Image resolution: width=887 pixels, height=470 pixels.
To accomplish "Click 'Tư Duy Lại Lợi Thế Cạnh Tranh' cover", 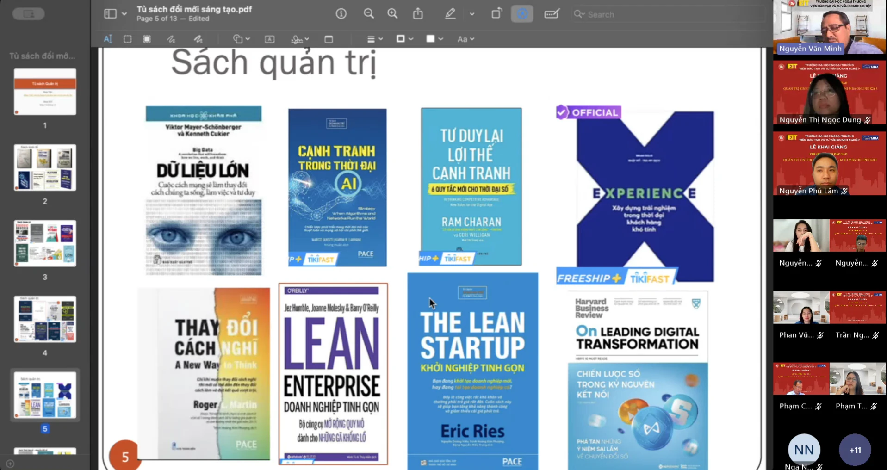I will click(471, 186).
